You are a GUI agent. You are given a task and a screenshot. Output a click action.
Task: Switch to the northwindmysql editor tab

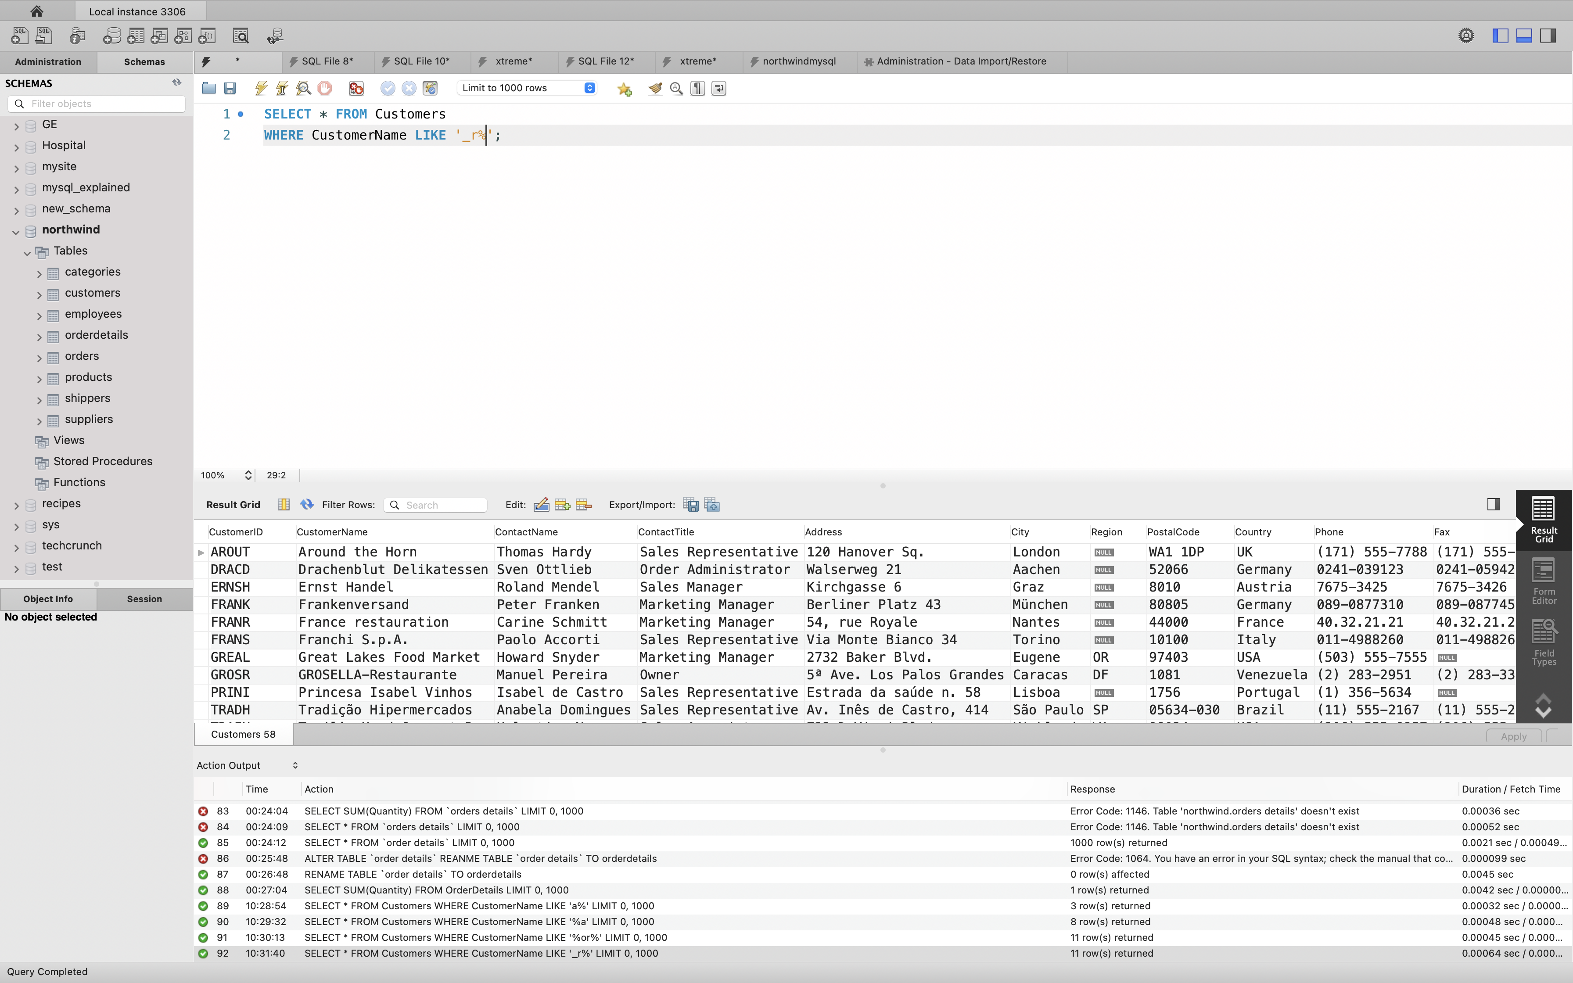798,61
